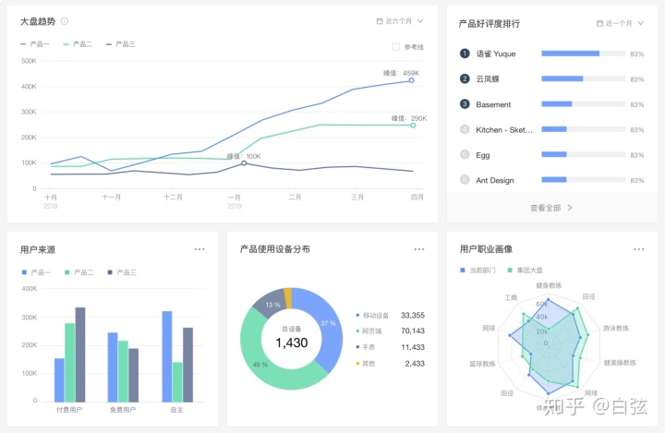Image resolution: width=665 pixels, height=433 pixels.
Task: Click the 云凤蝶 rating progress bar
Action: click(x=584, y=78)
